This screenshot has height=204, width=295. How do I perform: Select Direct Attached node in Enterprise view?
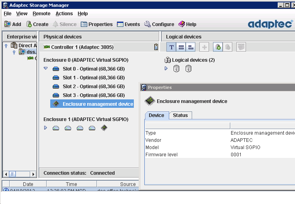point(24,45)
